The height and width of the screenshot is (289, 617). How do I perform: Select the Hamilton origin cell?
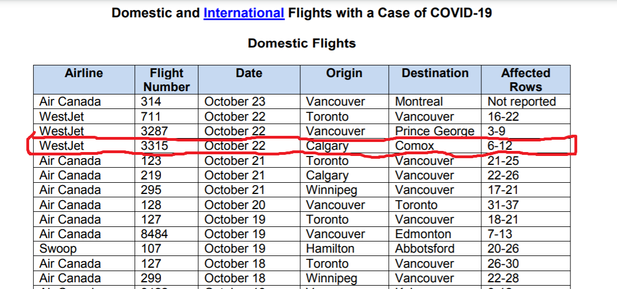coord(344,249)
